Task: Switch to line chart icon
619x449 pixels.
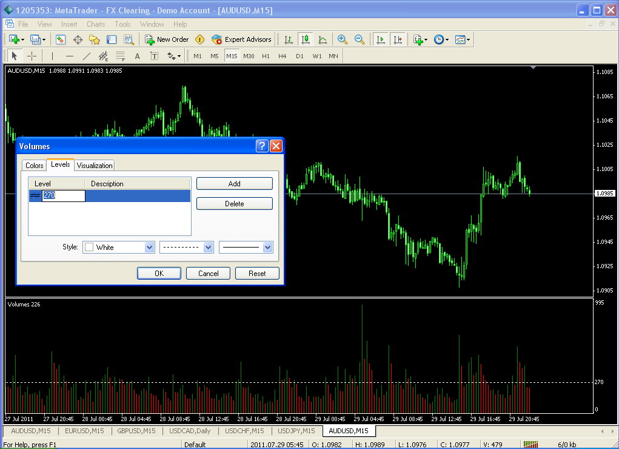Action: click(323, 39)
